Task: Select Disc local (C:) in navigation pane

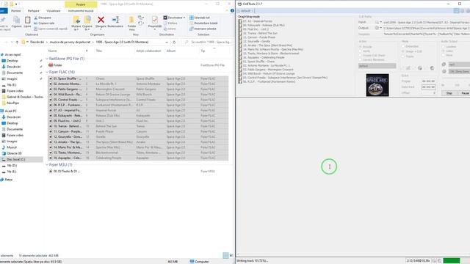Action: pos(16,160)
